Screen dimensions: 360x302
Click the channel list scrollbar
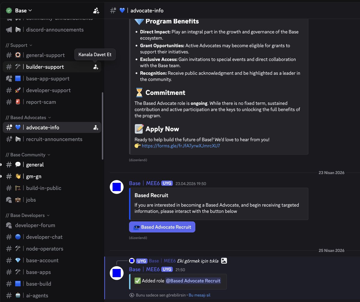[x=103, y=125]
